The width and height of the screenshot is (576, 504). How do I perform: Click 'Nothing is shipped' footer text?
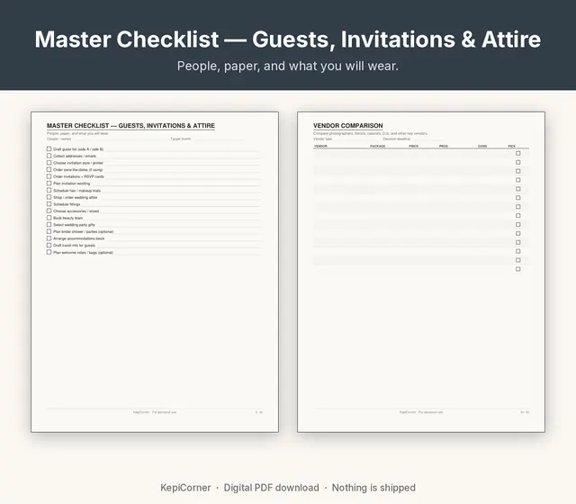373,488
